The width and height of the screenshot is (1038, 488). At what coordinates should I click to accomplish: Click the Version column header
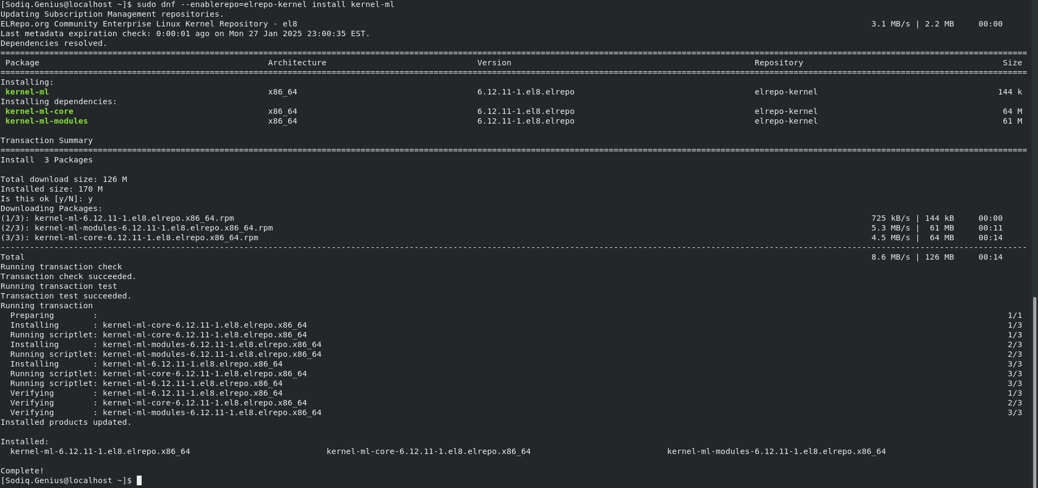(x=494, y=63)
